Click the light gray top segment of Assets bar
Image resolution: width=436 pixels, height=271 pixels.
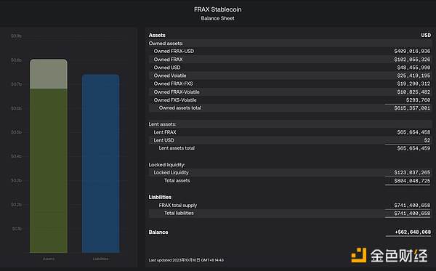click(49, 74)
